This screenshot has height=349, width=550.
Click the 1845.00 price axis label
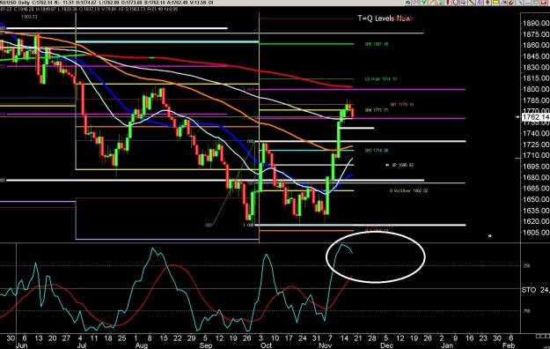click(x=536, y=56)
